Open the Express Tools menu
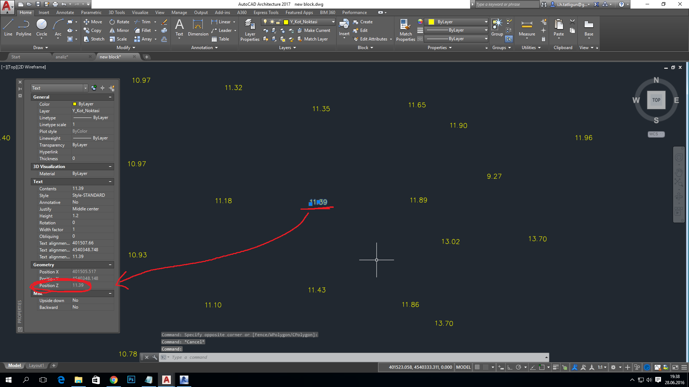This screenshot has width=689, height=387. 266,12
